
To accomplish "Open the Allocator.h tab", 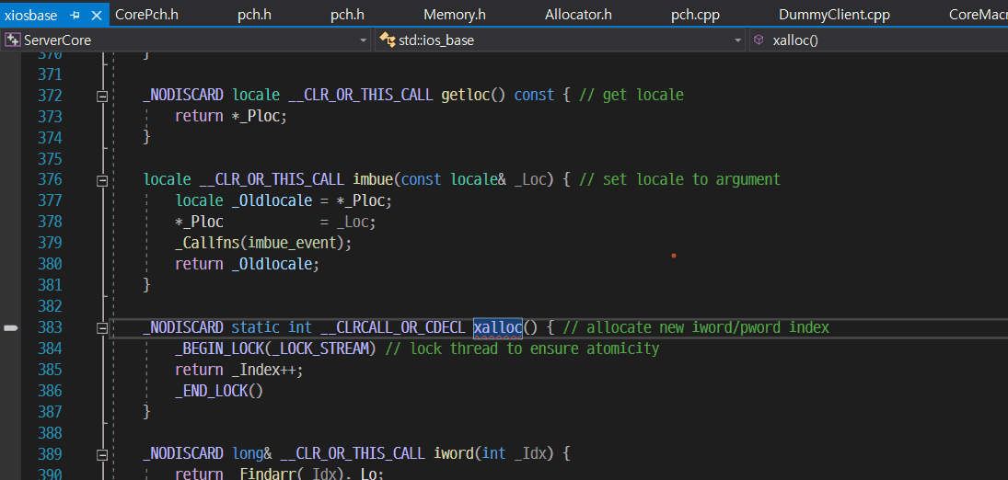I will 577,15.
